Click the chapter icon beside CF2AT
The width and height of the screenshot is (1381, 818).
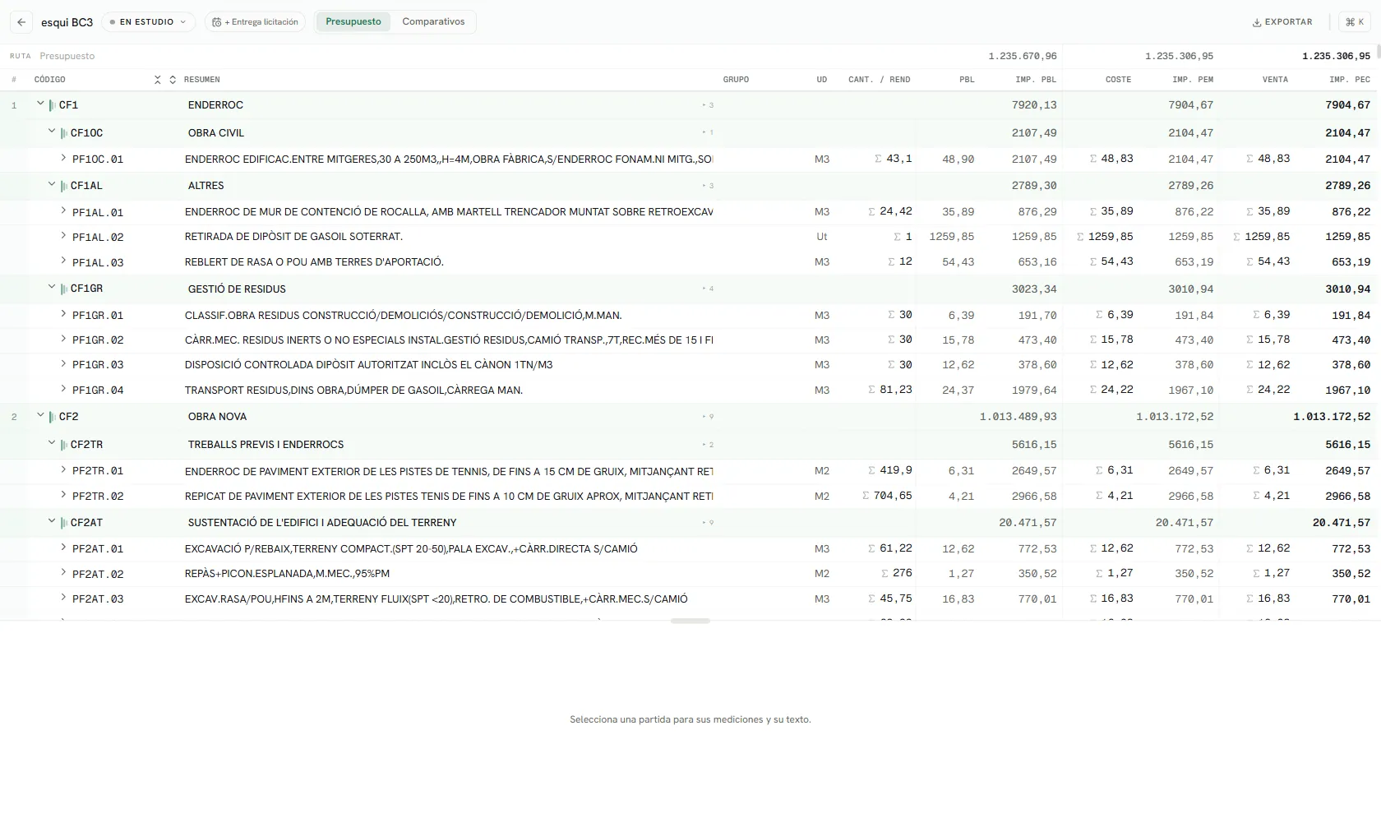[x=64, y=523]
